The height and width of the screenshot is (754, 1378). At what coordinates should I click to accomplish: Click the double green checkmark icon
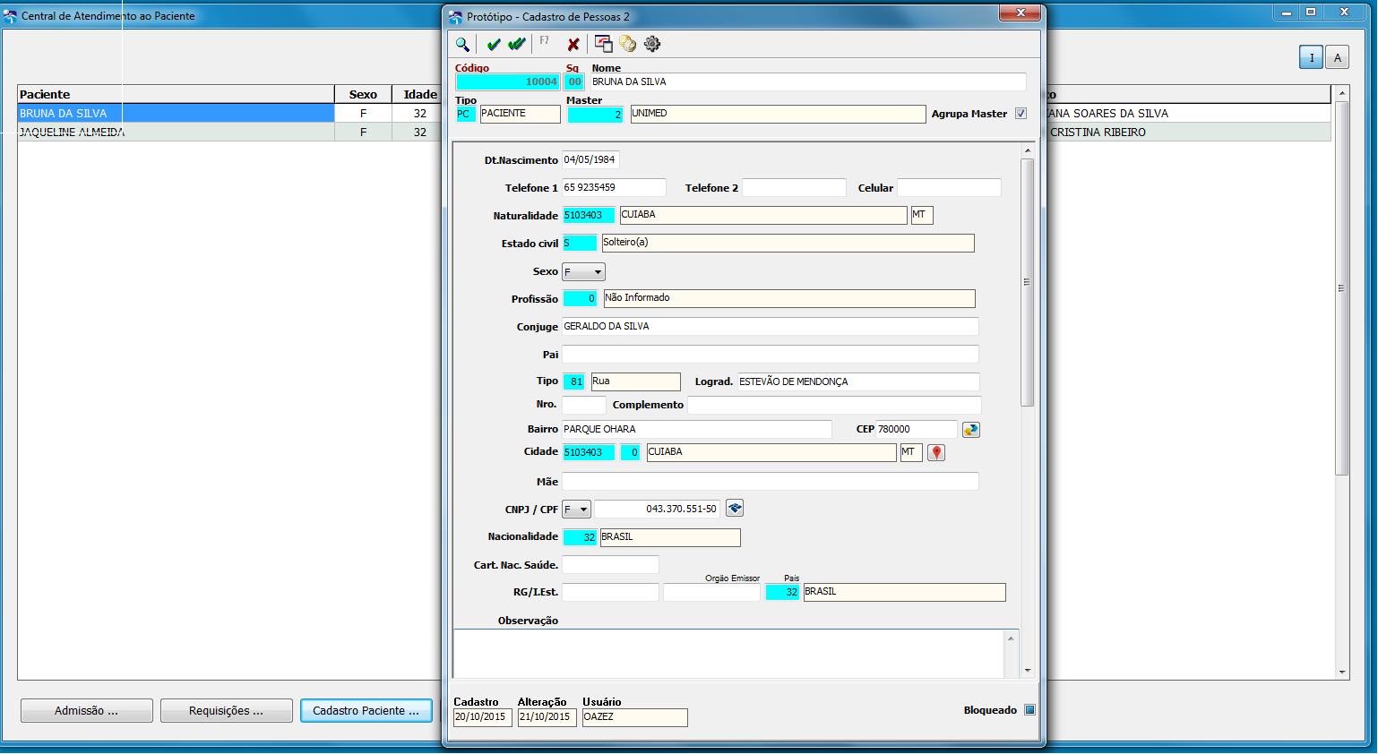(517, 44)
